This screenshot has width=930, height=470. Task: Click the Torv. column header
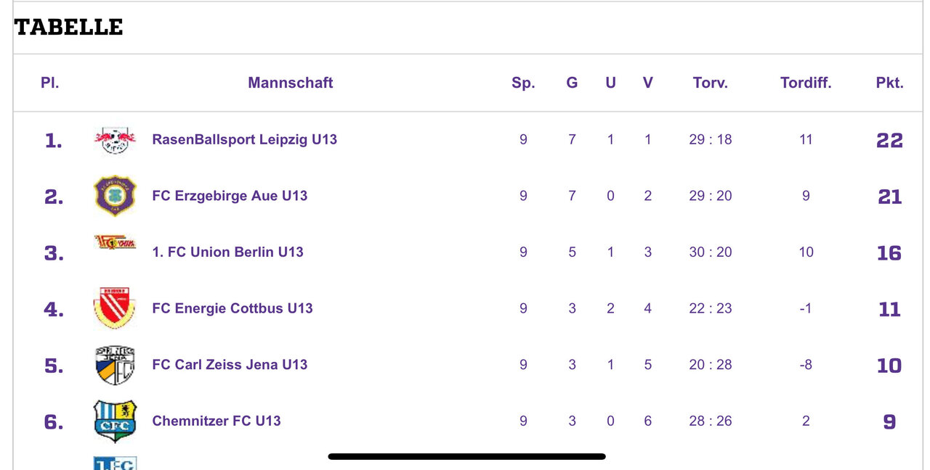click(x=710, y=83)
